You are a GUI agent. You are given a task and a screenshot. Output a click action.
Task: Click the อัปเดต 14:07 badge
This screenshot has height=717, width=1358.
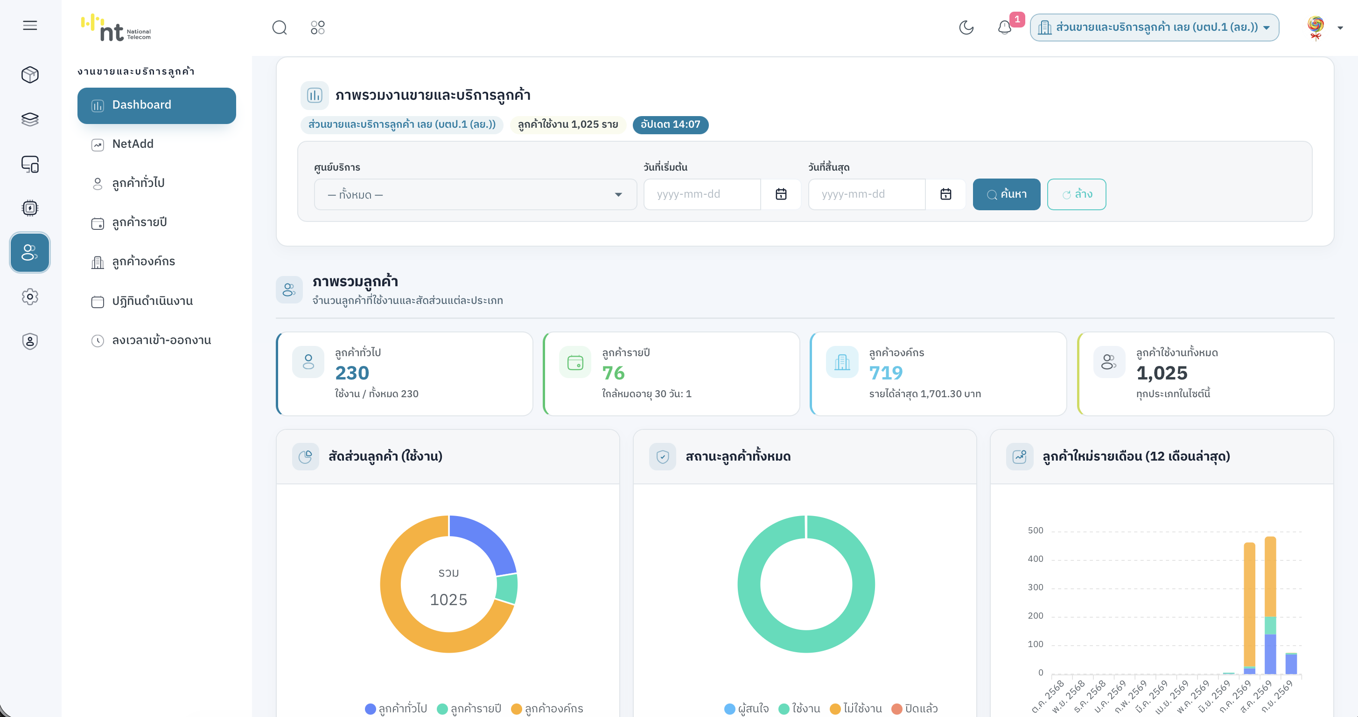tap(670, 125)
